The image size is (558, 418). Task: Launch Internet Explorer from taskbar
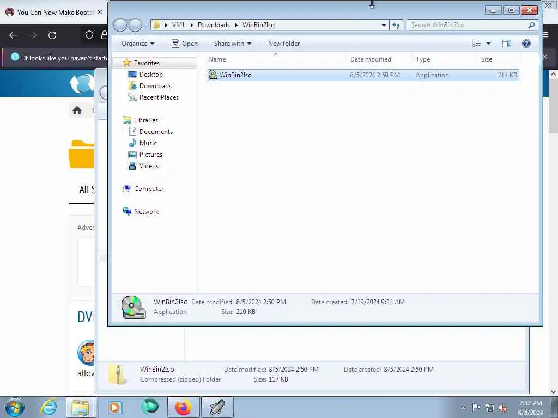click(48, 407)
